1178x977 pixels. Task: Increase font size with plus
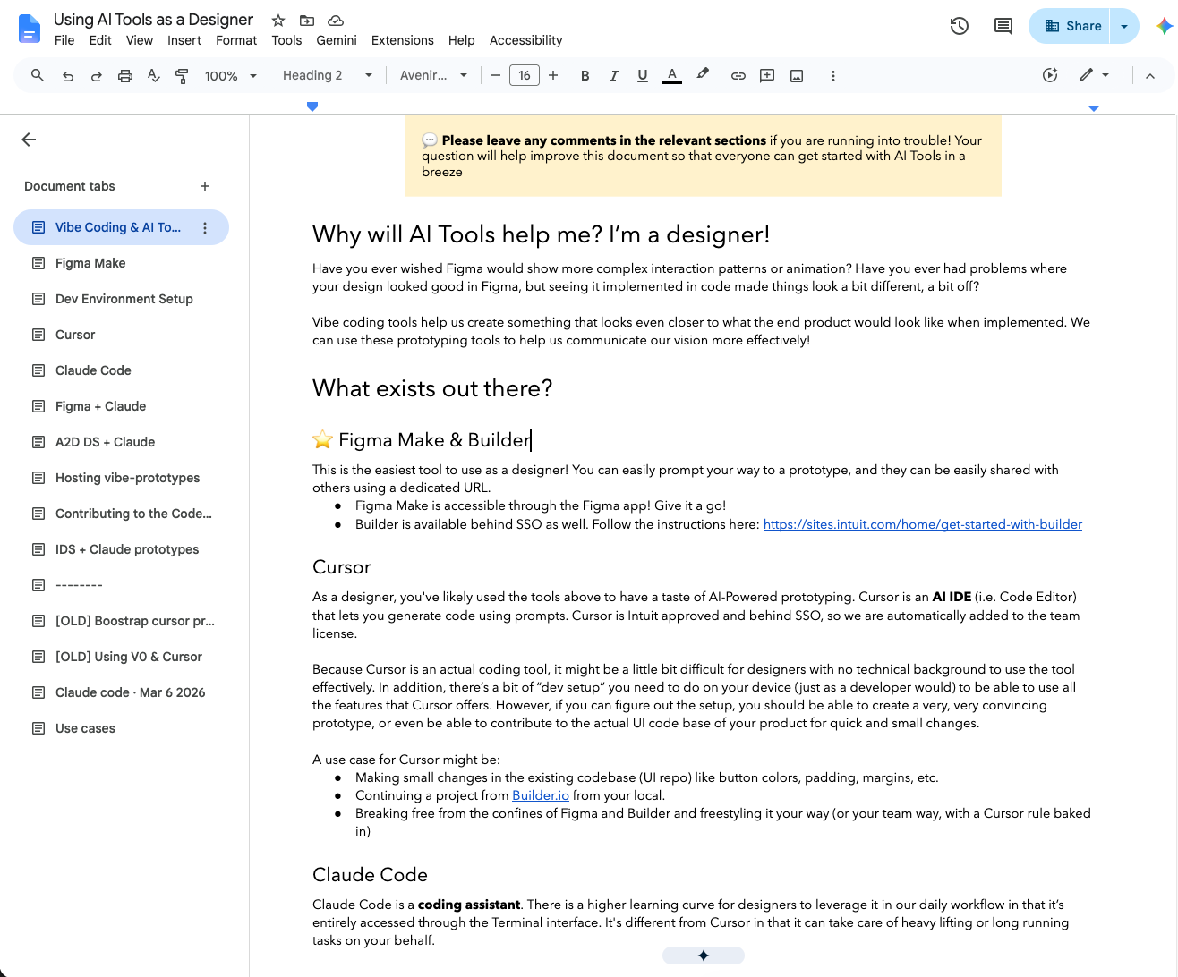pyautogui.click(x=553, y=76)
